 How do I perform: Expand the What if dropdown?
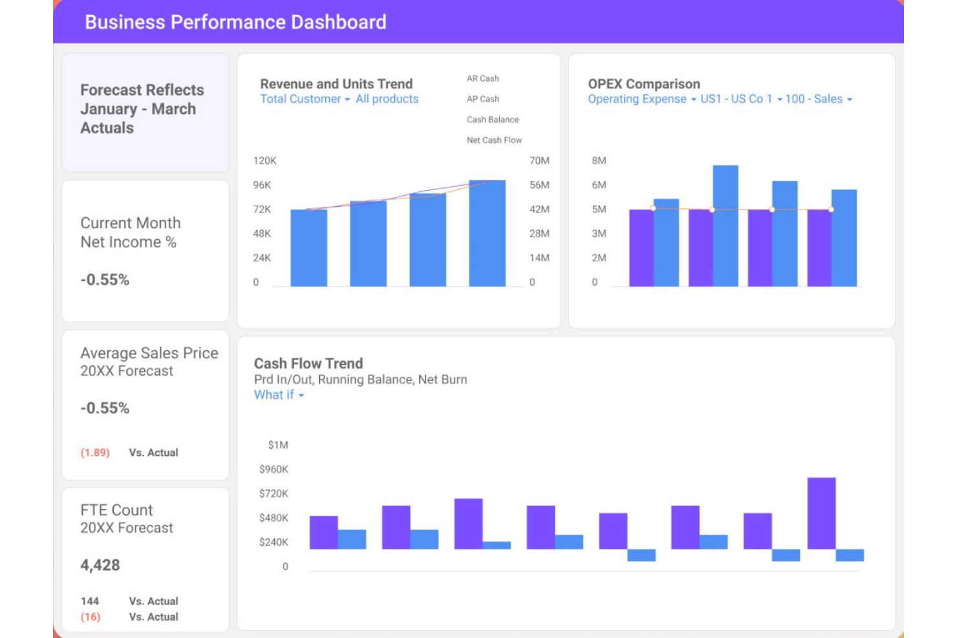click(x=279, y=395)
